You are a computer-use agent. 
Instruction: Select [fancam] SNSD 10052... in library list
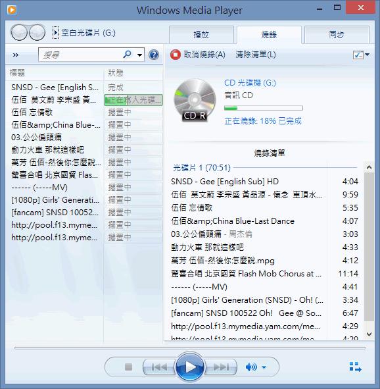(x=55, y=213)
